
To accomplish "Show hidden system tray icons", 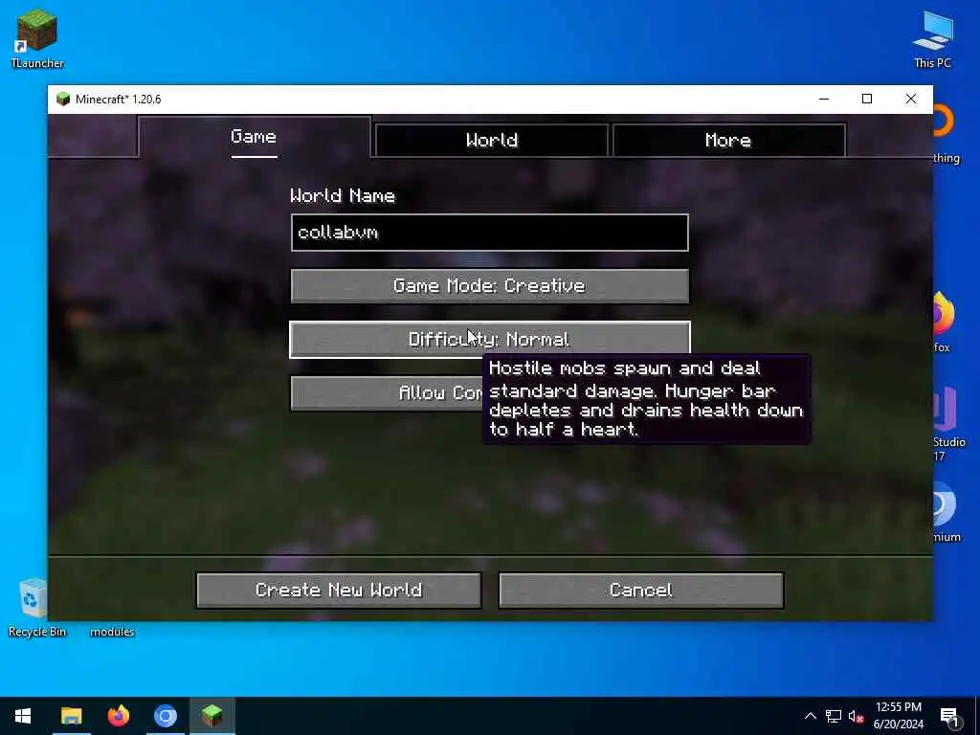I will [810, 716].
